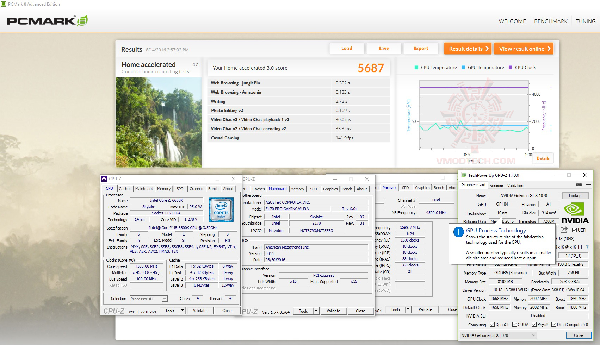Click the motherboard model Z170 PRO GAMING/AURA
This screenshot has width=600, height=345.
297,209
